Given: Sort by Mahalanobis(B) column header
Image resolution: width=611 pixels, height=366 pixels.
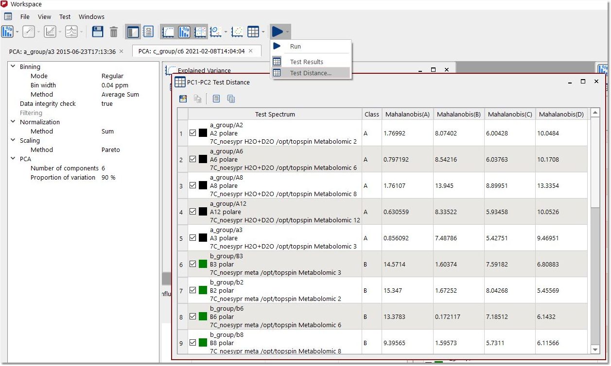Looking at the screenshot, I should click(459, 114).
